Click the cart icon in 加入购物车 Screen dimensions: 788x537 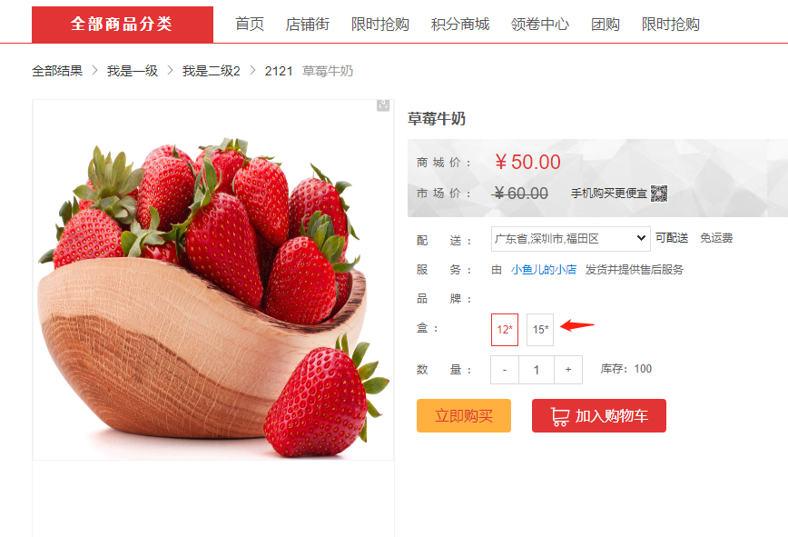pos(560,416)
